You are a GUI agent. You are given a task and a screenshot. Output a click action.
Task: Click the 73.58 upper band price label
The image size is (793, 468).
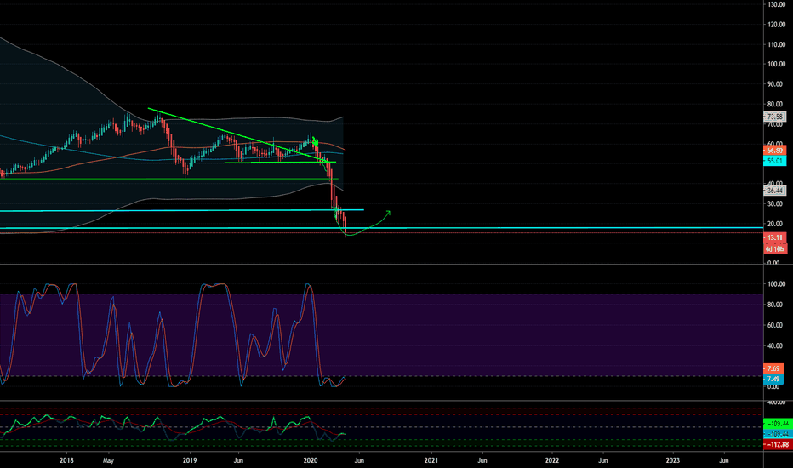click(x=774, y=117)
